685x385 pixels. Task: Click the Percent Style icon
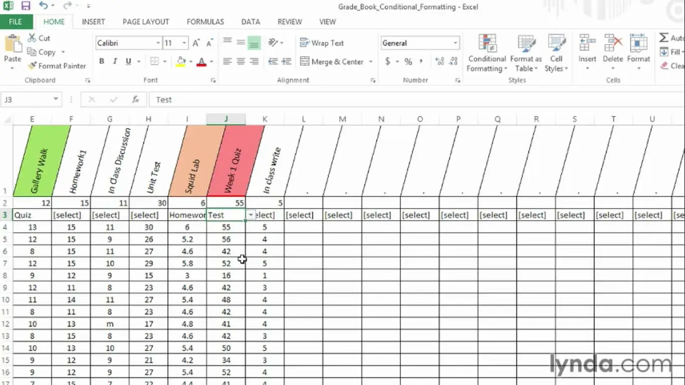pos(408,61)
